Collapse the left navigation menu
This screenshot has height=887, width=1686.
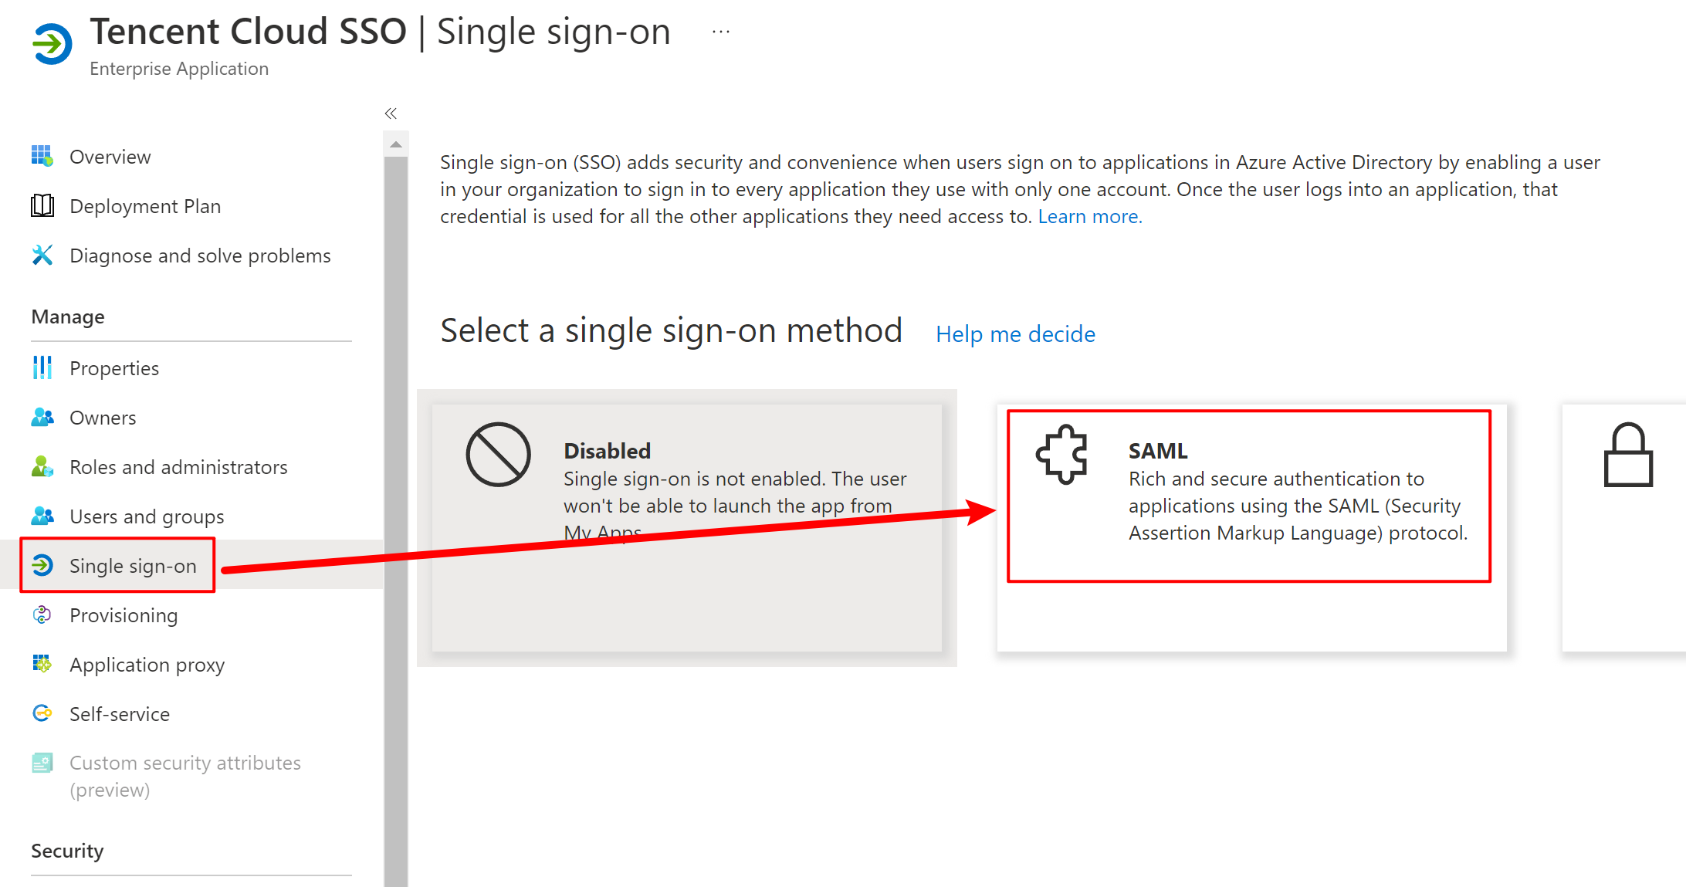coord(391,113)
